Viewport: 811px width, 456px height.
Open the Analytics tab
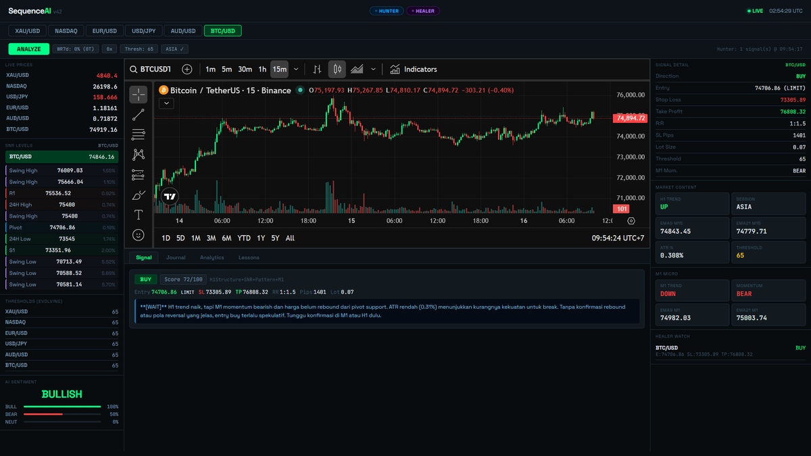[x=212, y=257]
